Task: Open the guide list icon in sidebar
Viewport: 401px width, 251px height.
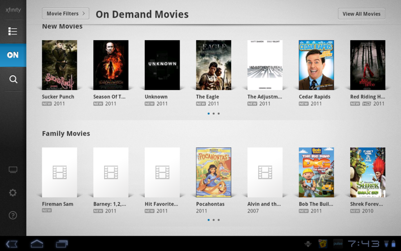Action: click(x=13, y=31)
